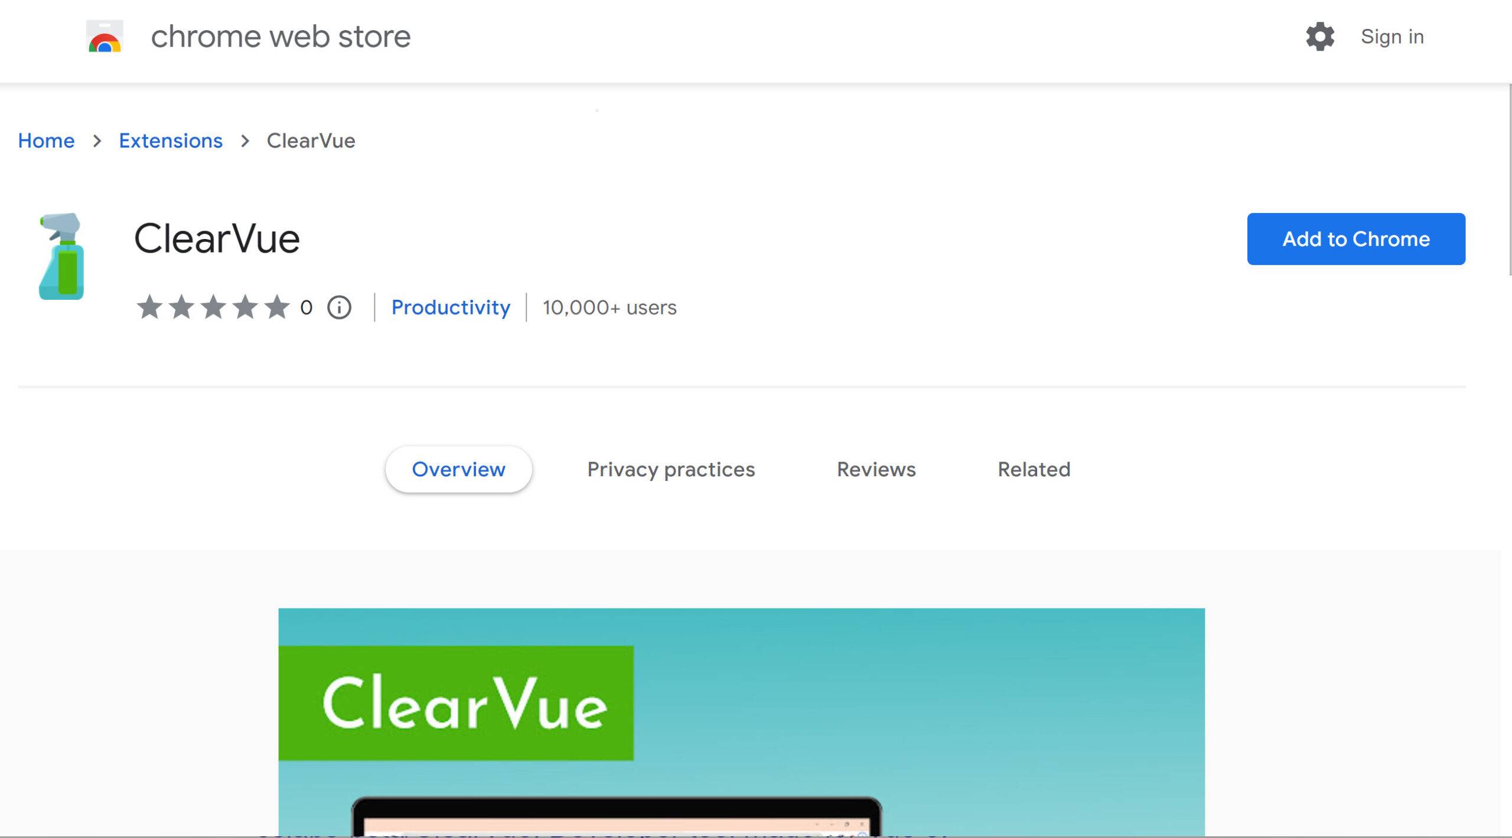The width and height of the screenshot is (1512, 838).
Task: Click the info icon beside the rating
Action: click(x=338, y=307)
